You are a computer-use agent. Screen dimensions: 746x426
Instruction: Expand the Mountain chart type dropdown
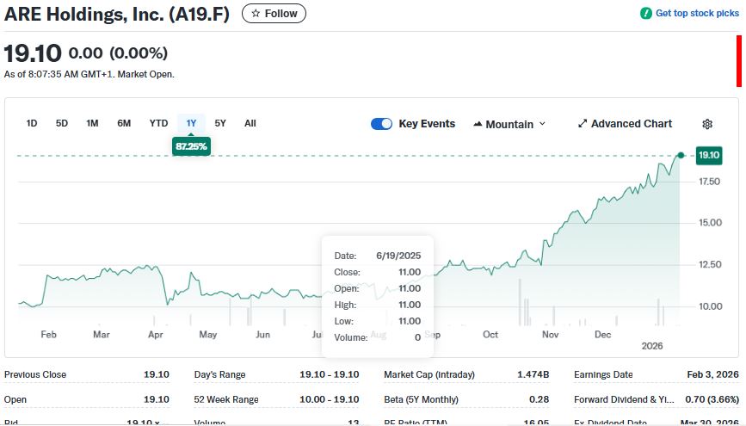pos(509,124)
